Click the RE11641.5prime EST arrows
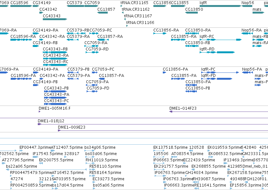The image size is (268, 190). 197,188
